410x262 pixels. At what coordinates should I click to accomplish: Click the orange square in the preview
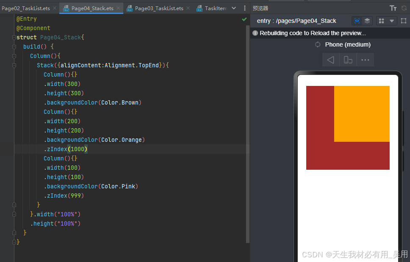click(x=362, y=113)
